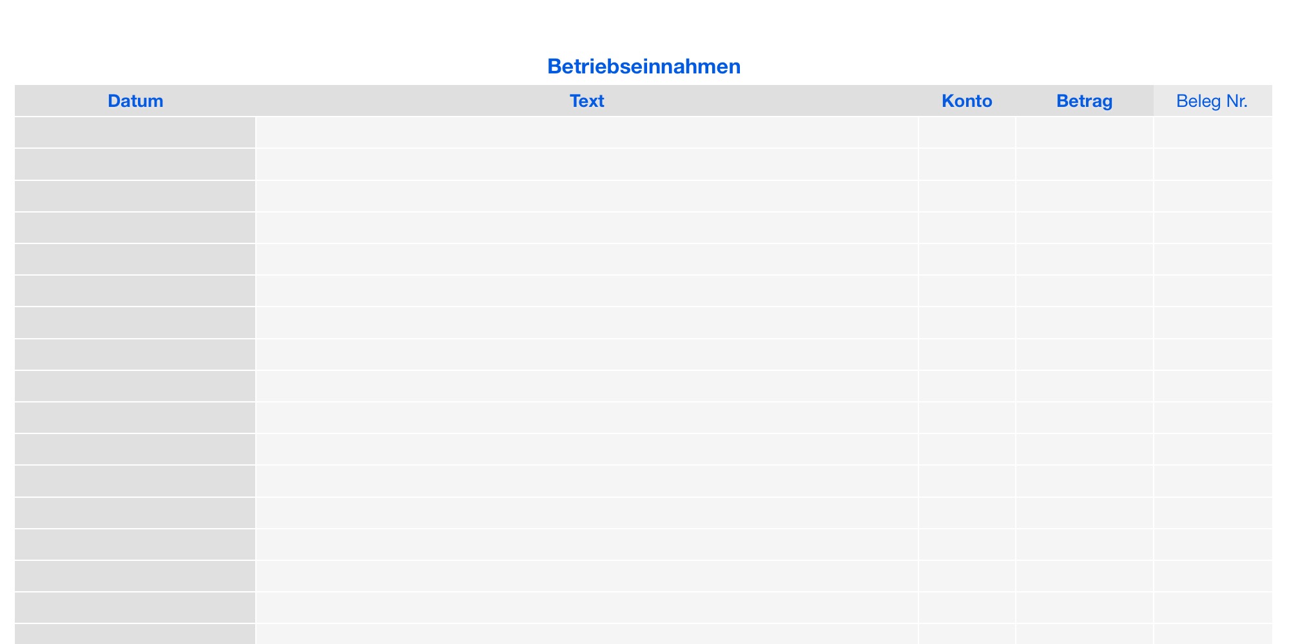Select third row Konto cell
Image resolution: width=1289 pixels, height=644 pixels.
click(967, 196)
